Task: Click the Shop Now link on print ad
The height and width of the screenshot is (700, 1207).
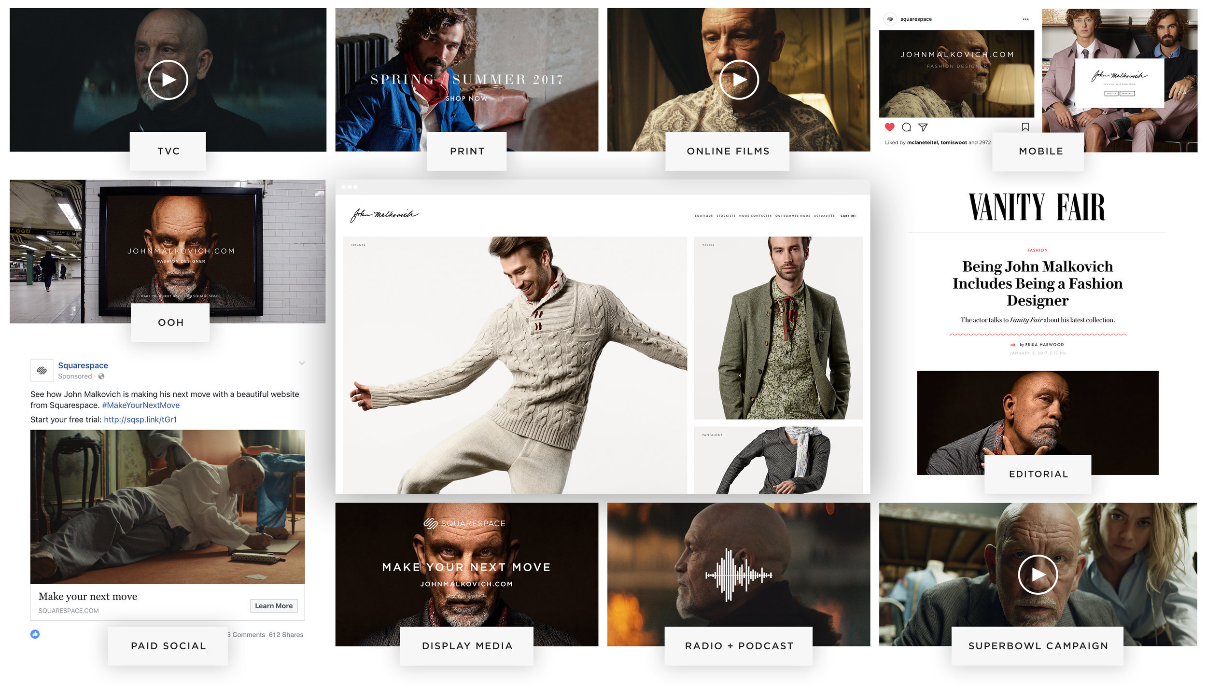Action: tap(466, 98)
